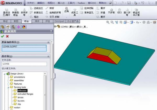Open the Corners (边角) tool
Viewport: 157px width, 110px height.
[66, 10]
